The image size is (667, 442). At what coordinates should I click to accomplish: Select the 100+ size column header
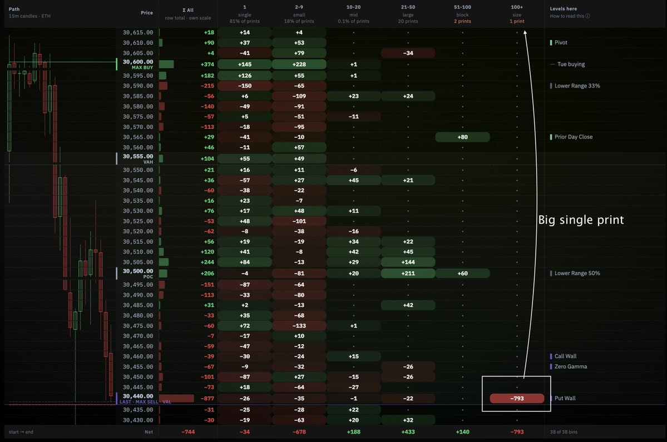517,14
